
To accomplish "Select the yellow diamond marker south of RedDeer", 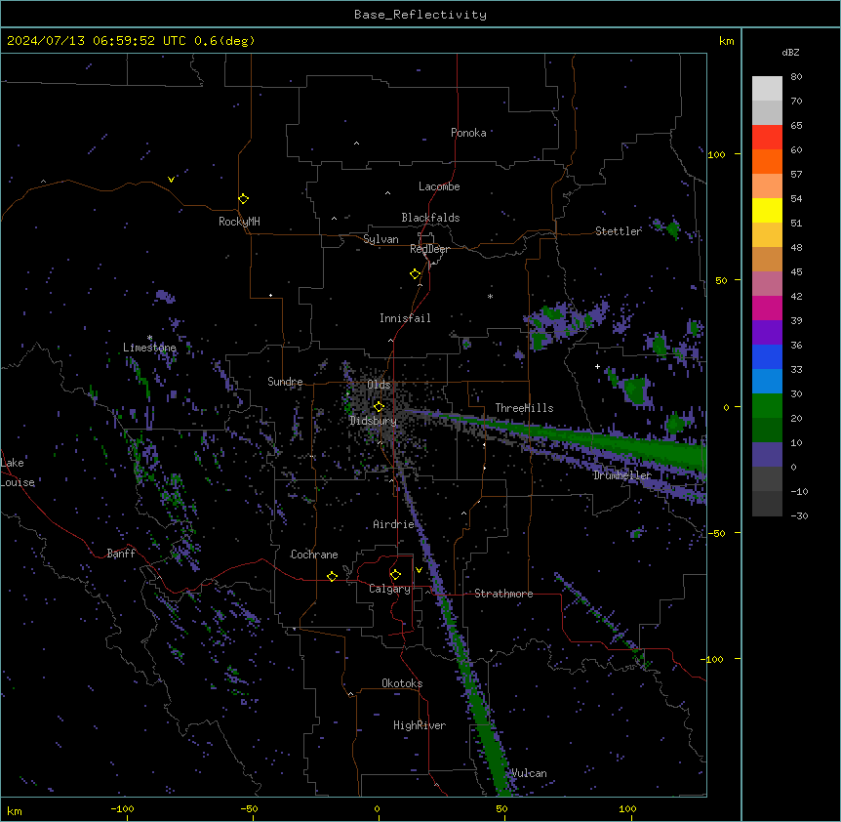I will [x=416, y=274].
